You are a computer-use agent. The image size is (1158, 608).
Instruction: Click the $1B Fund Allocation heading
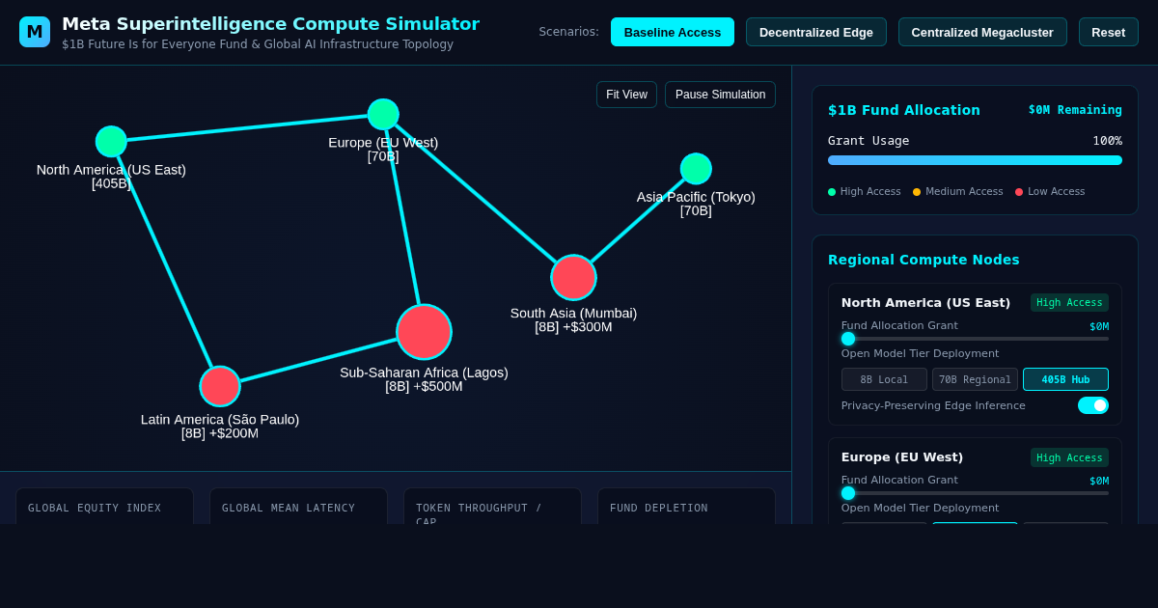[904, 110]
